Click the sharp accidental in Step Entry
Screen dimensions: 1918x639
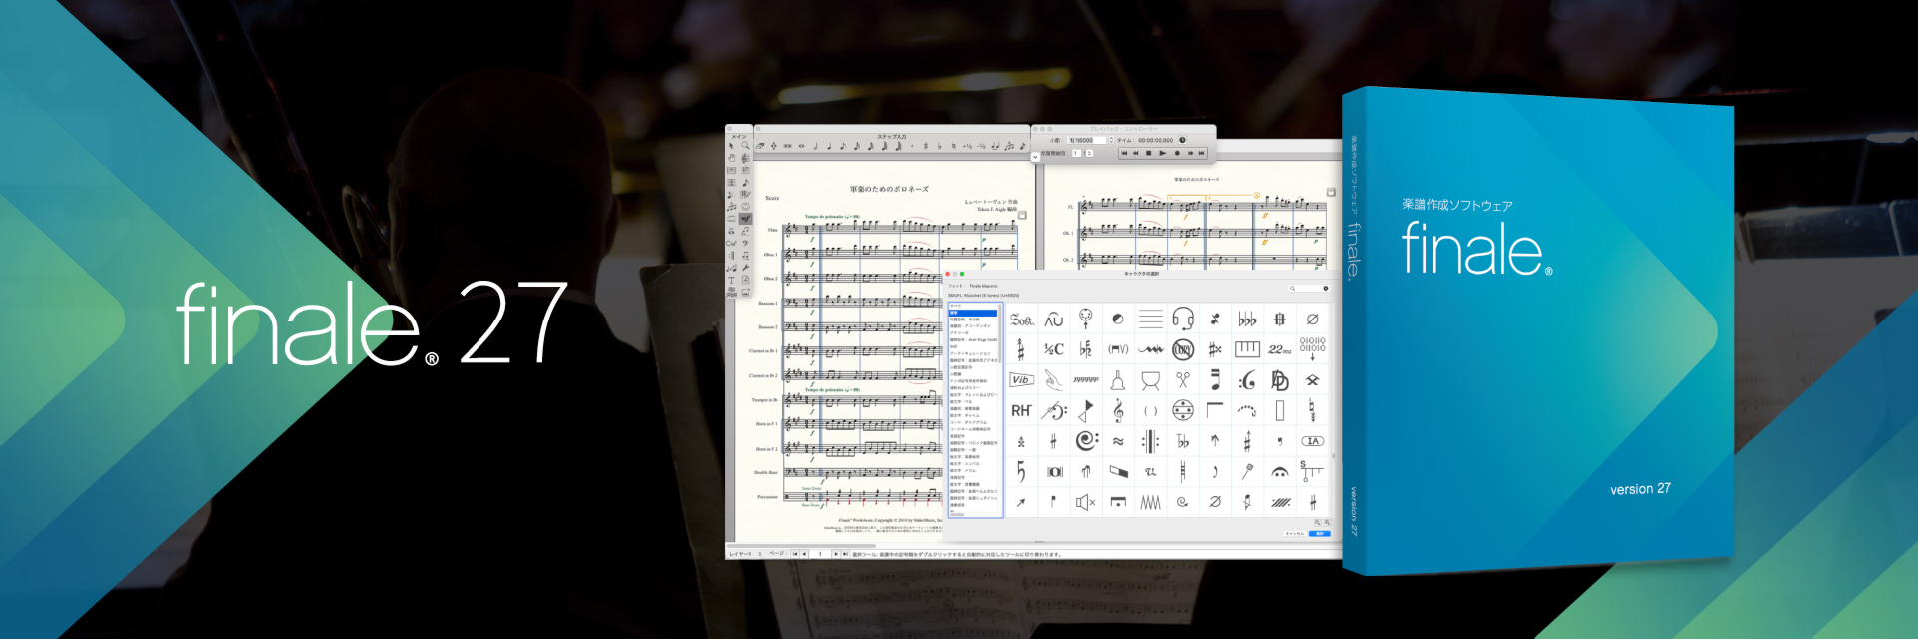(926, 146)
